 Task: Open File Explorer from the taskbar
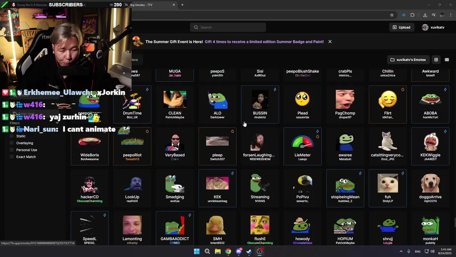(x=218, y=251)
